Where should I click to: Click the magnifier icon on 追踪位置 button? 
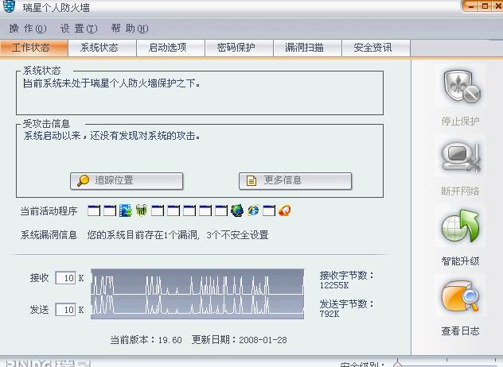pos(83,180)
